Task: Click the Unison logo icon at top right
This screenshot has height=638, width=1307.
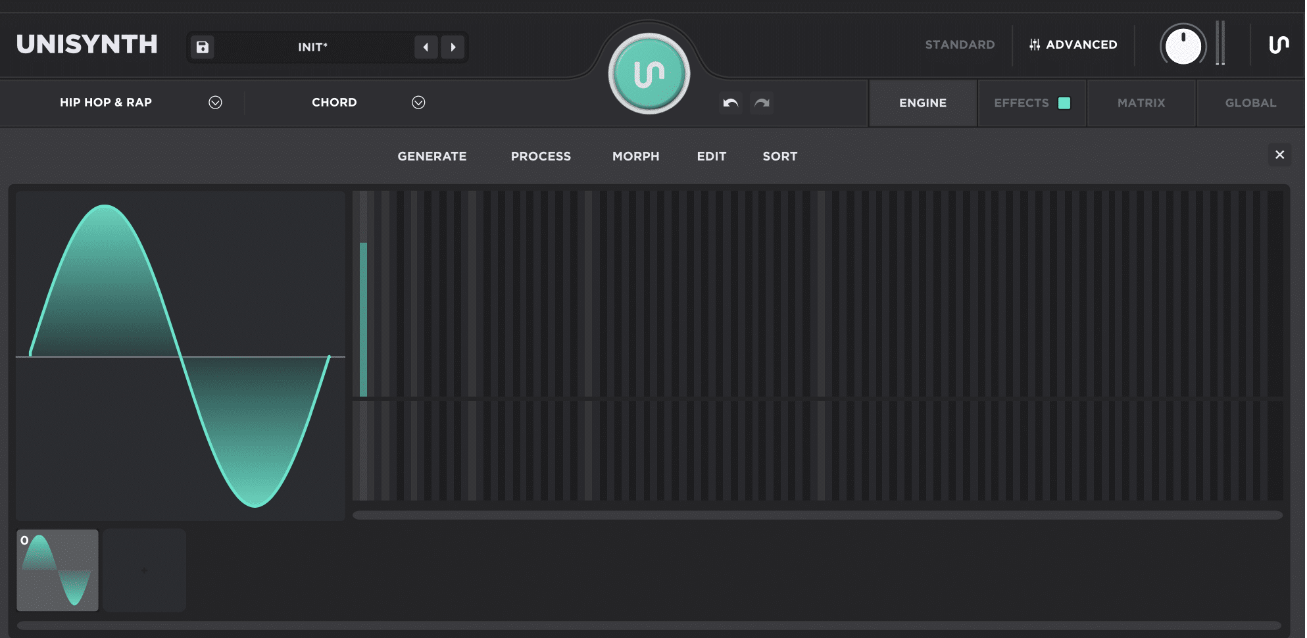Action: [x=1278, y=45]
